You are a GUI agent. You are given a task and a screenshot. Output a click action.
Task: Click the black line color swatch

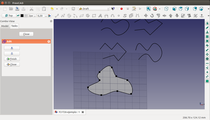[22, 16]
